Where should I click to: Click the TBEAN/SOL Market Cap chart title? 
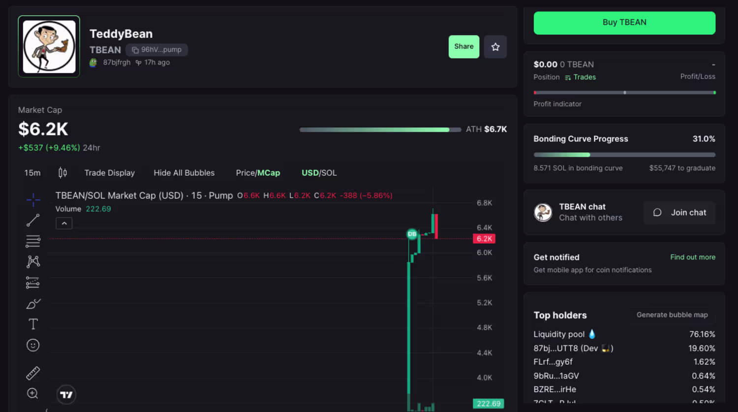[144, 195]
